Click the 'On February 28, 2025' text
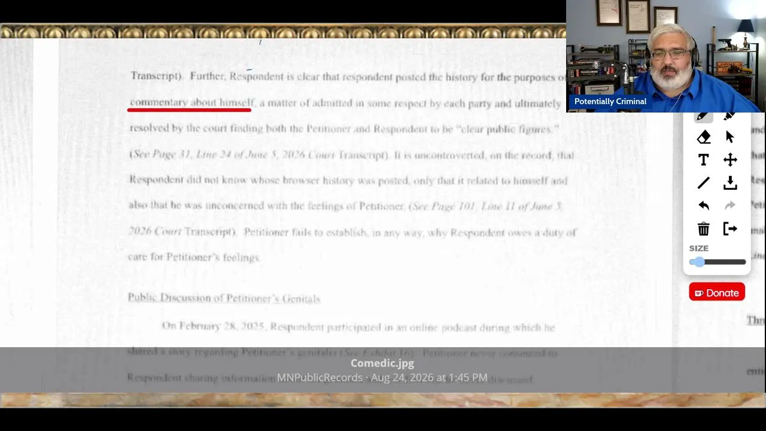This screenshot has width=766, height=431. point(214,327)
